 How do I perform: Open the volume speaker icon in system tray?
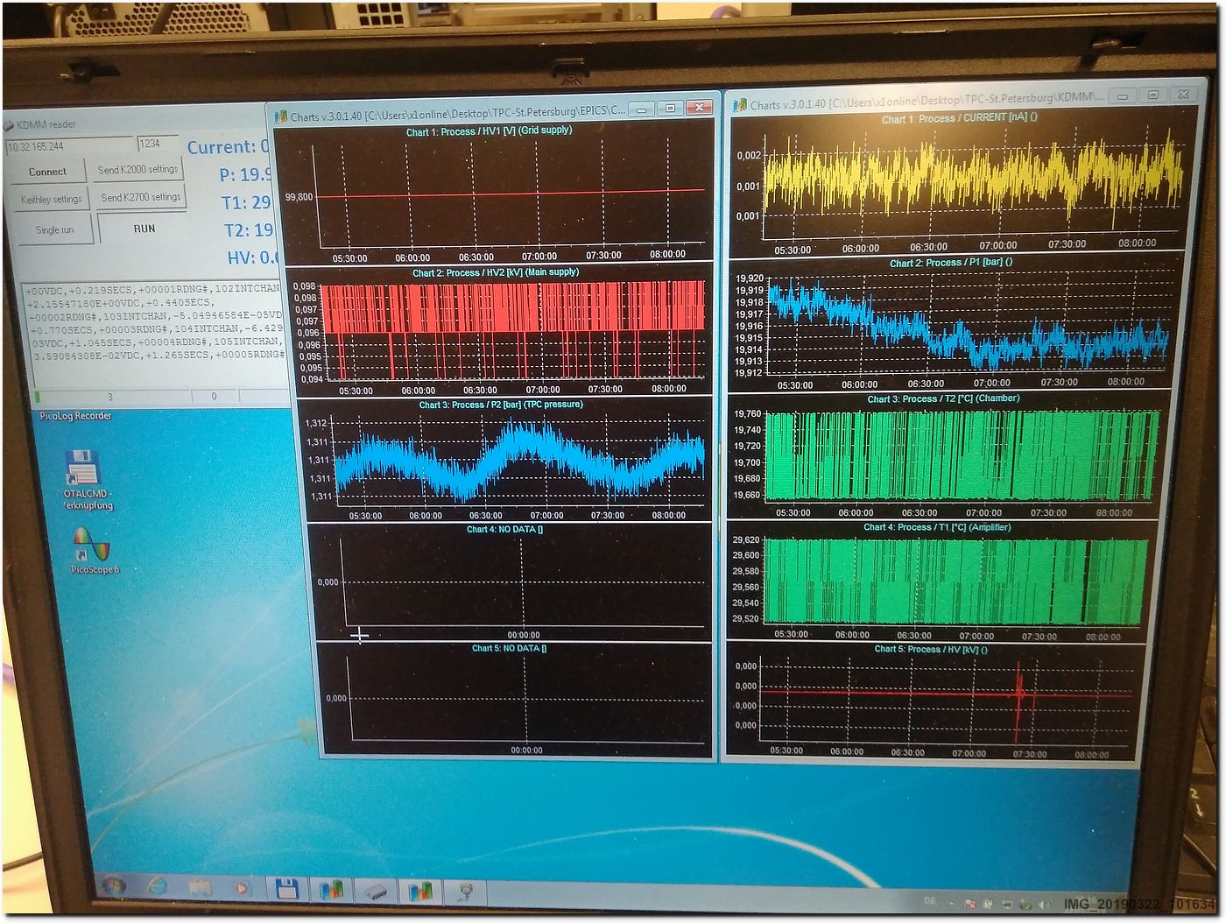pos(1042,904)
